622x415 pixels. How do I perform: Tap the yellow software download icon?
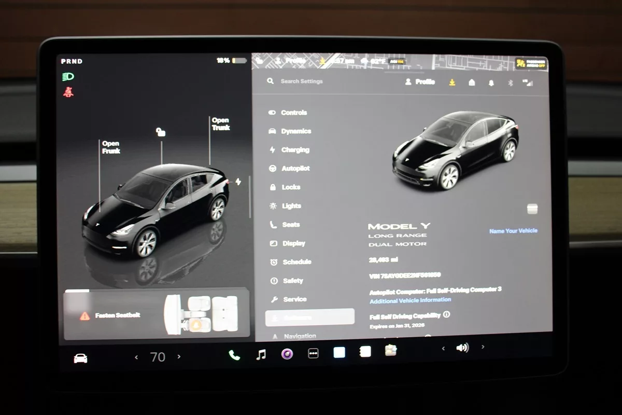(452, 82)
